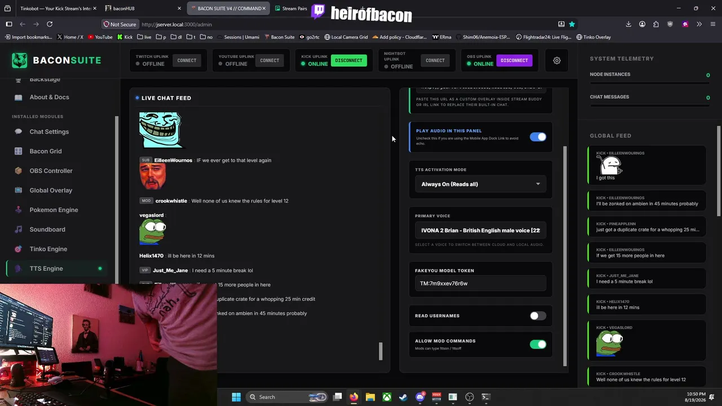The image size is (722, 406).
Task: Click the EilleenWournos username in chat
Action: [173, 160]
